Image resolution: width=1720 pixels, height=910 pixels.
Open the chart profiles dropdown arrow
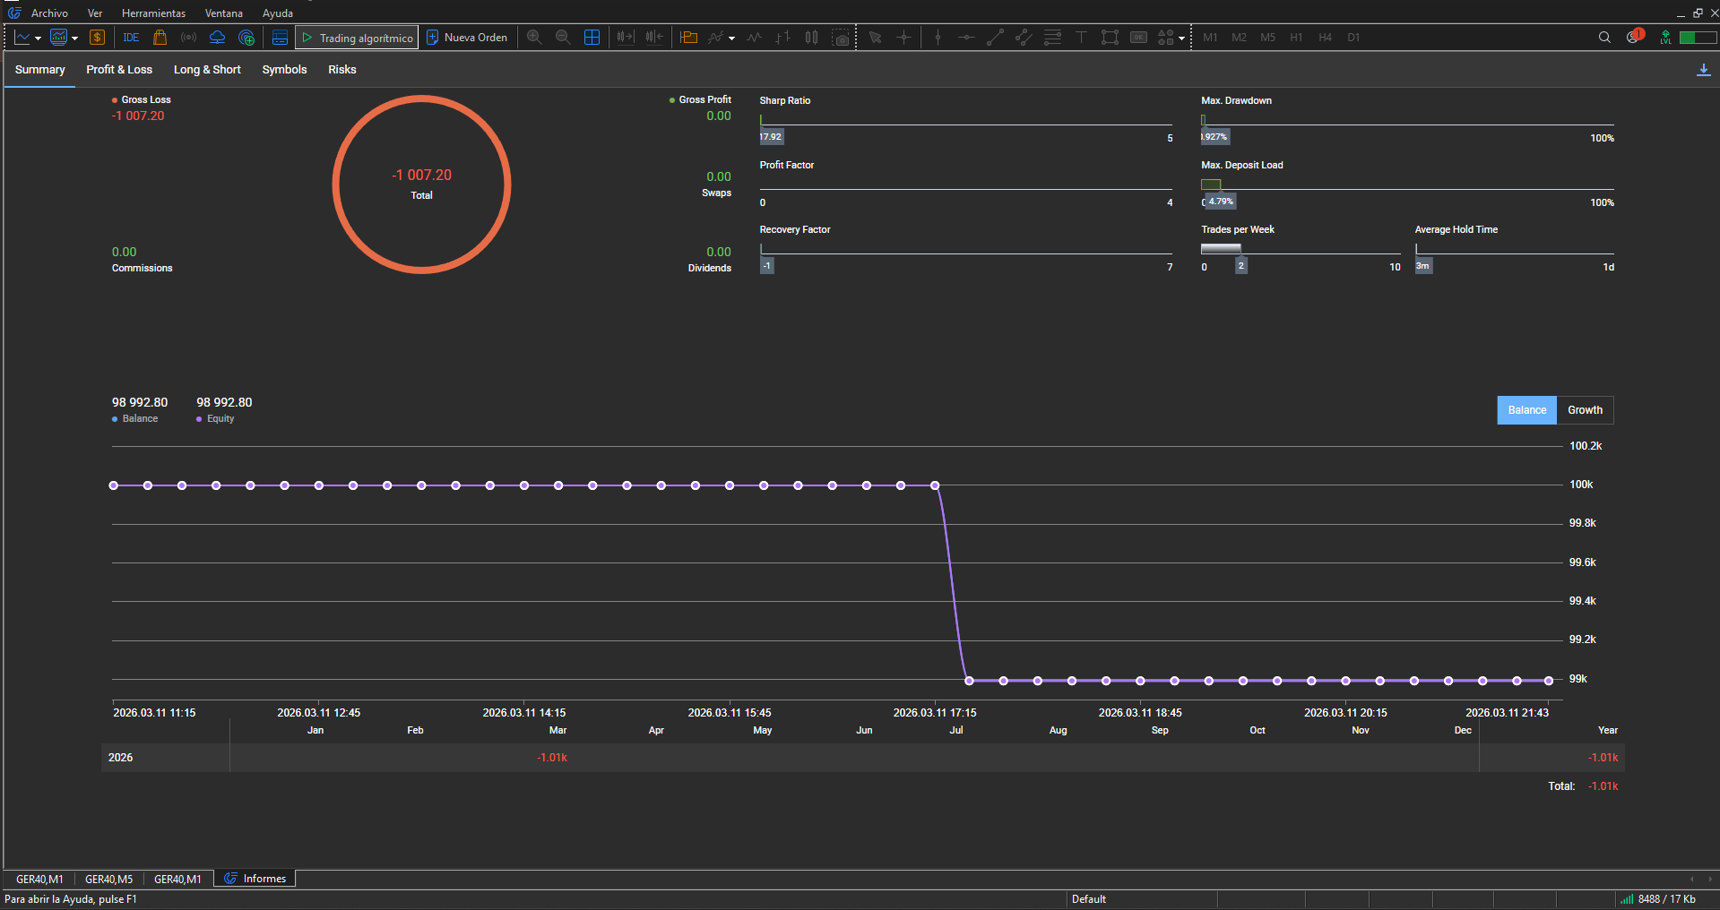tap(74, 39)
